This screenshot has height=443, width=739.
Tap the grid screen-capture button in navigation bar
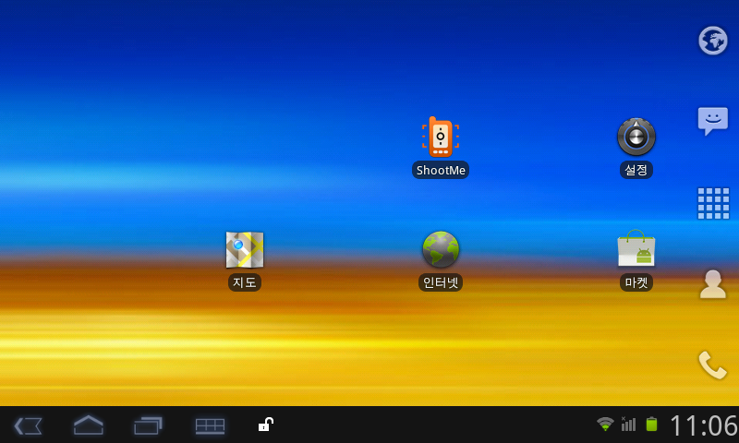point(210,426)
